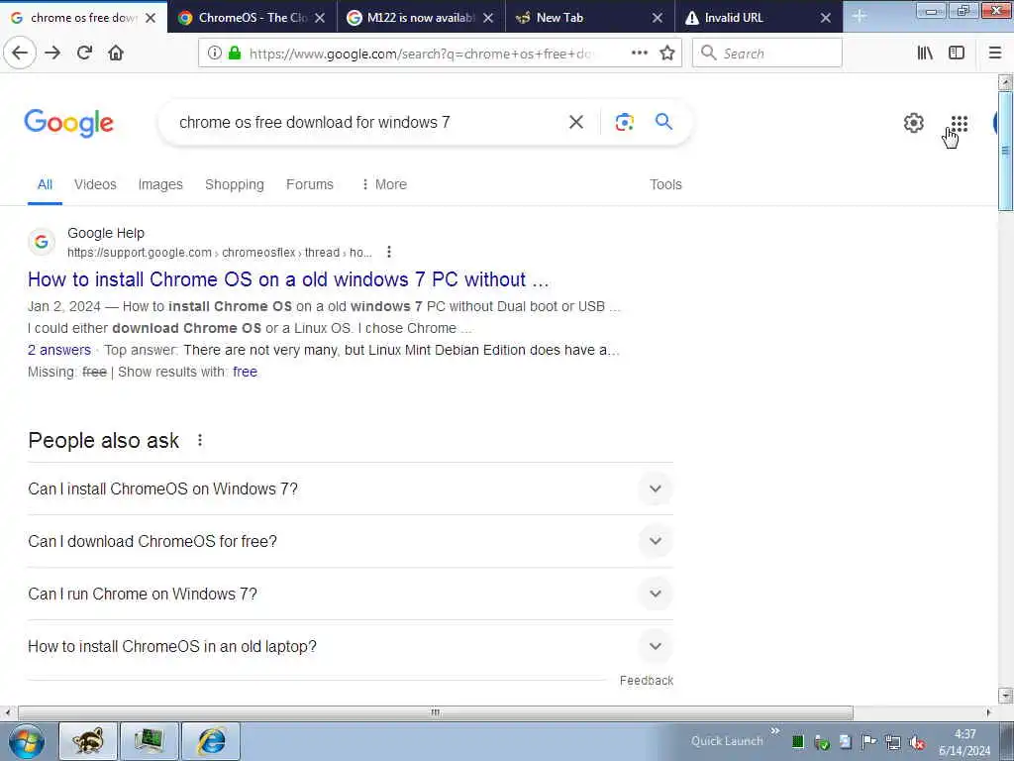Open the browser hamburger menu
Viewport: 1014px width, 761px height.
995,54
